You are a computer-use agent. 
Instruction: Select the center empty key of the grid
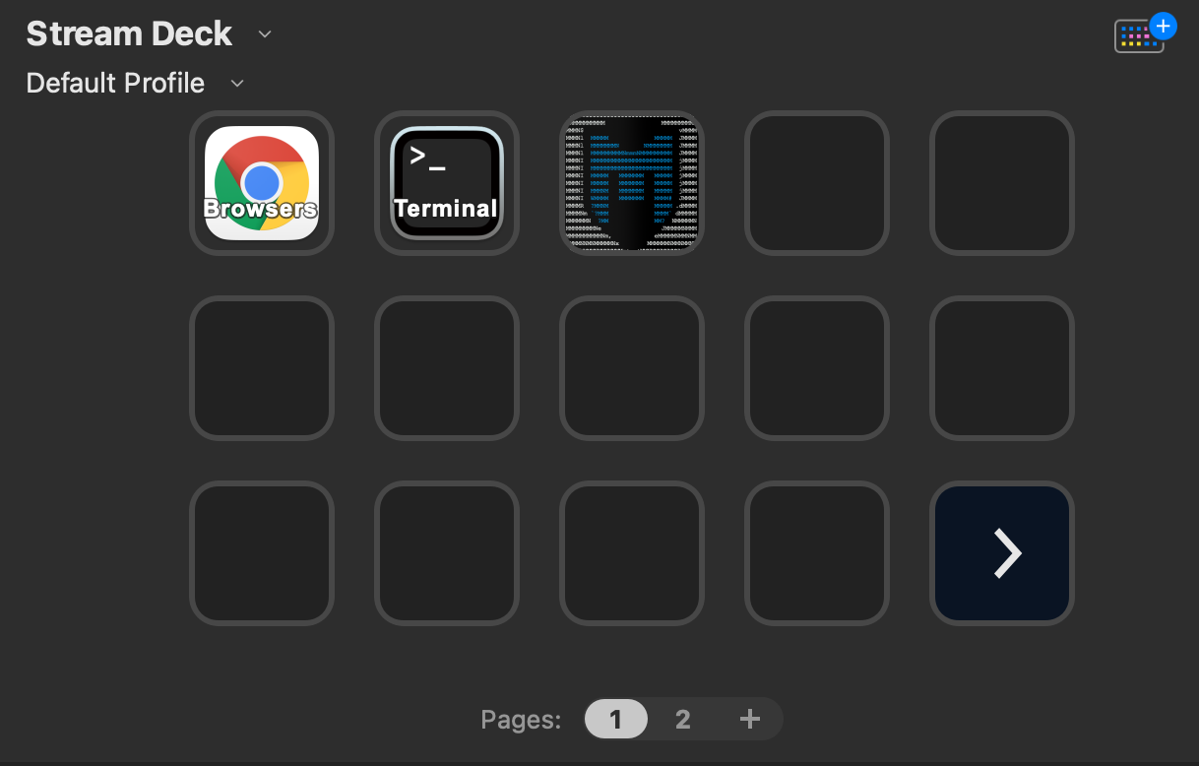[x=632, y=368]
